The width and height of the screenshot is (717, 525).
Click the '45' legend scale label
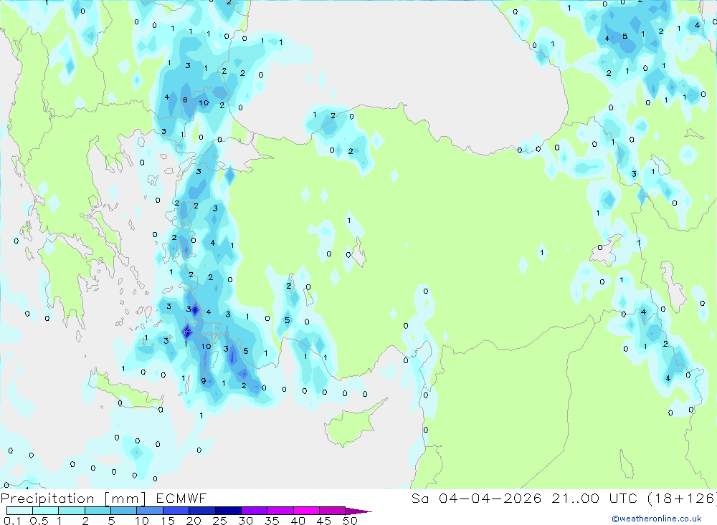tap(324, 521)
